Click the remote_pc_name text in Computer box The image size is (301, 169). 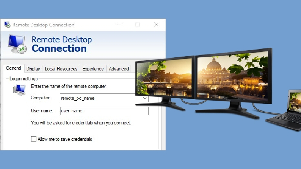coord(78,98)
